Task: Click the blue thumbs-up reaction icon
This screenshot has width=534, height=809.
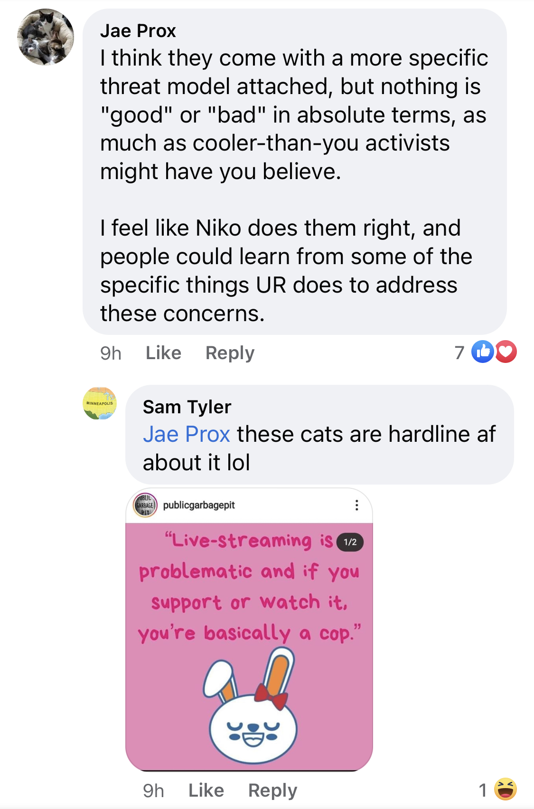Action: tap(483, 352)
